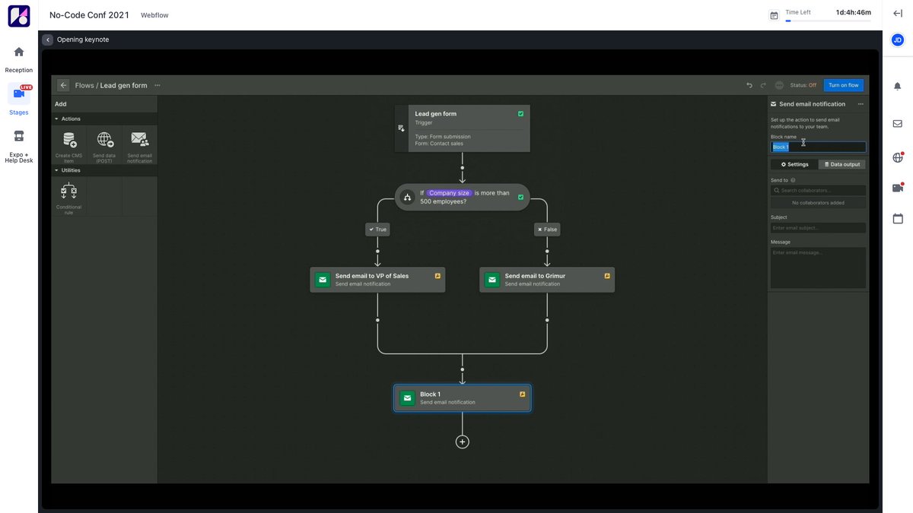Open the calendar icon in the right sidebar
913x513 pixels.
898,218
